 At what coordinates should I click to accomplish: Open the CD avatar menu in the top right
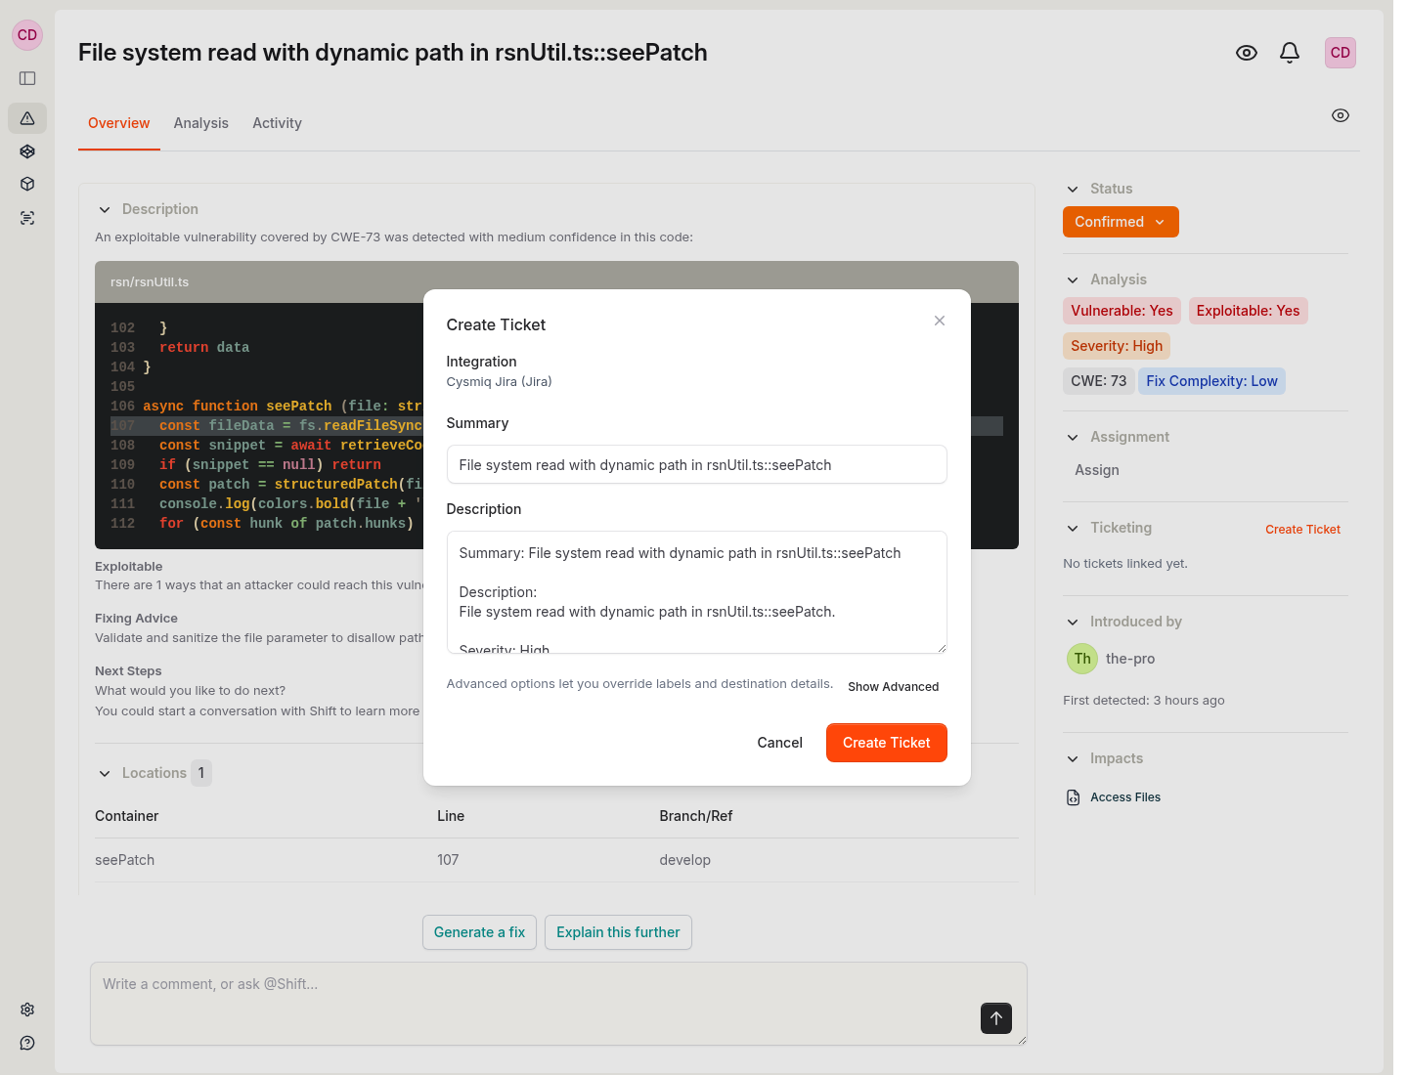1340,52
